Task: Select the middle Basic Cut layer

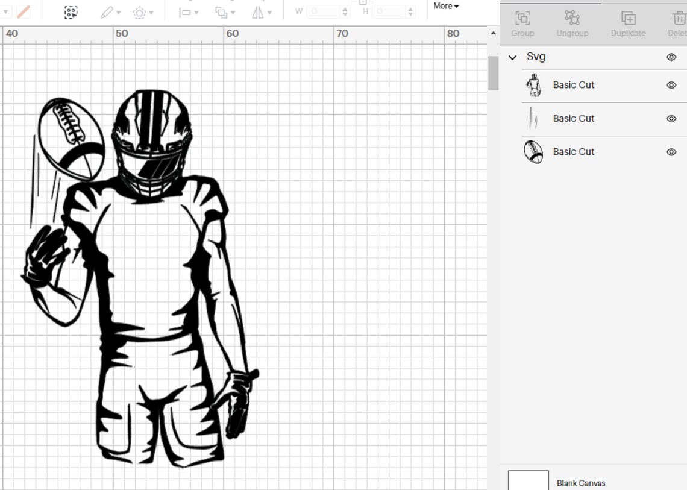Action: [x=573, y=119]
